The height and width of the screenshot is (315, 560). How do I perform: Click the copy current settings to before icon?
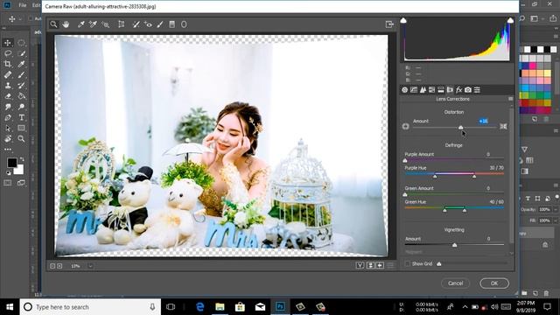pyautogui.click(x=380, y=265)
